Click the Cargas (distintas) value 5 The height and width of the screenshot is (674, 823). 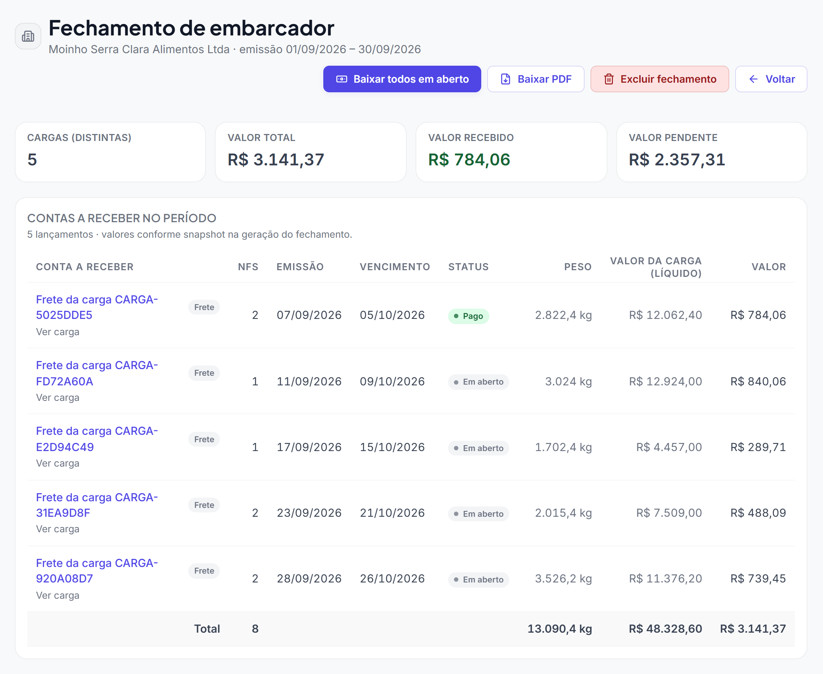32,159
